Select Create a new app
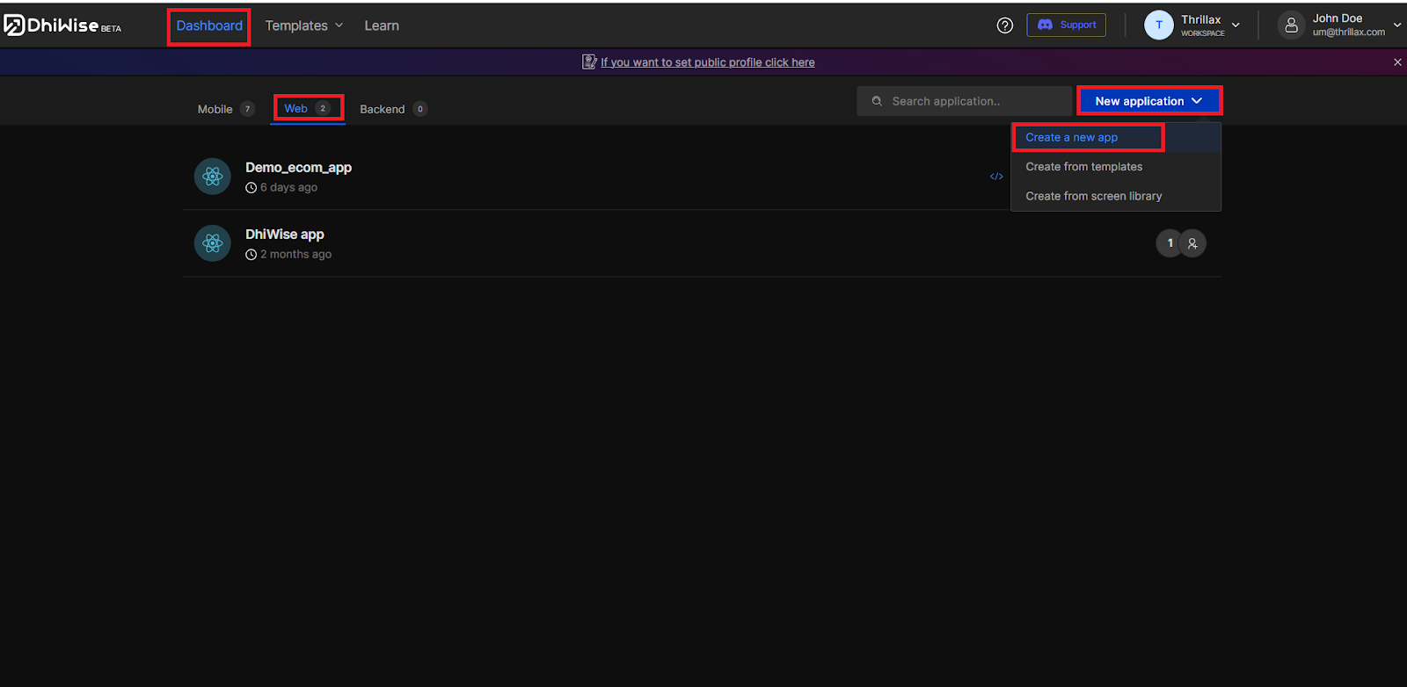This screenshot has height=687, width=1407. tap(1071, 137)
